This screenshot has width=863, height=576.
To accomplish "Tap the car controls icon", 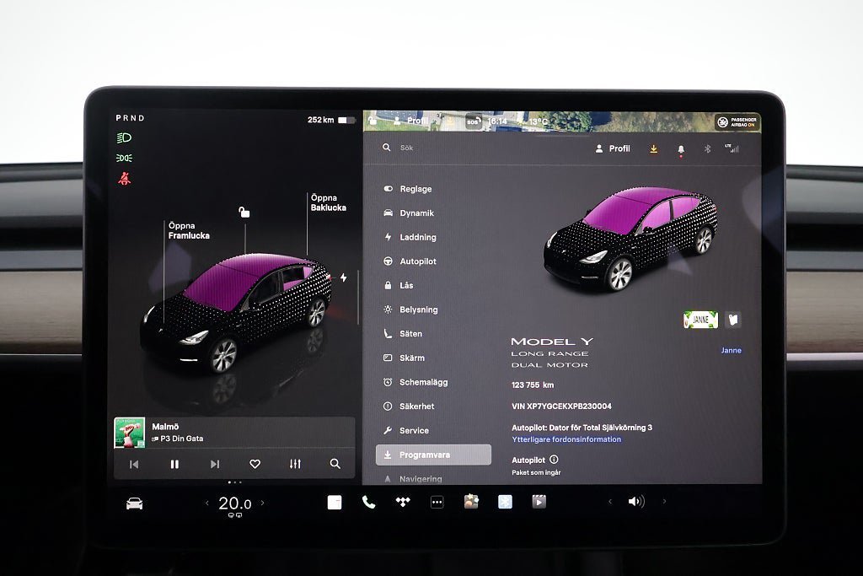I will [134, 503].
